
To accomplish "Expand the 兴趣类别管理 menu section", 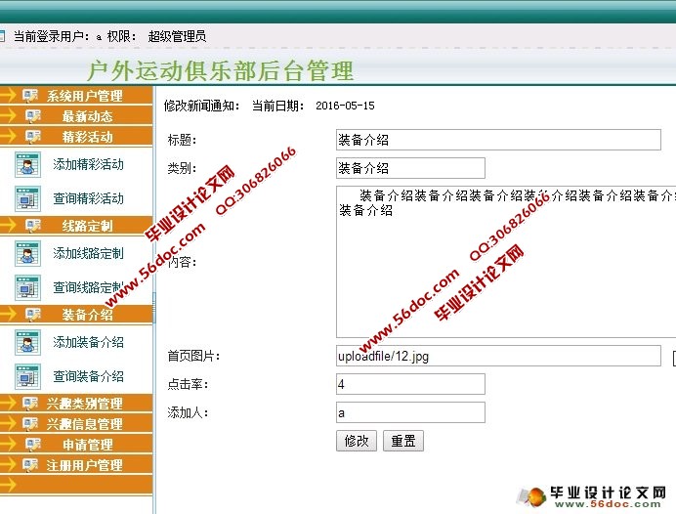I will (84, 404).
